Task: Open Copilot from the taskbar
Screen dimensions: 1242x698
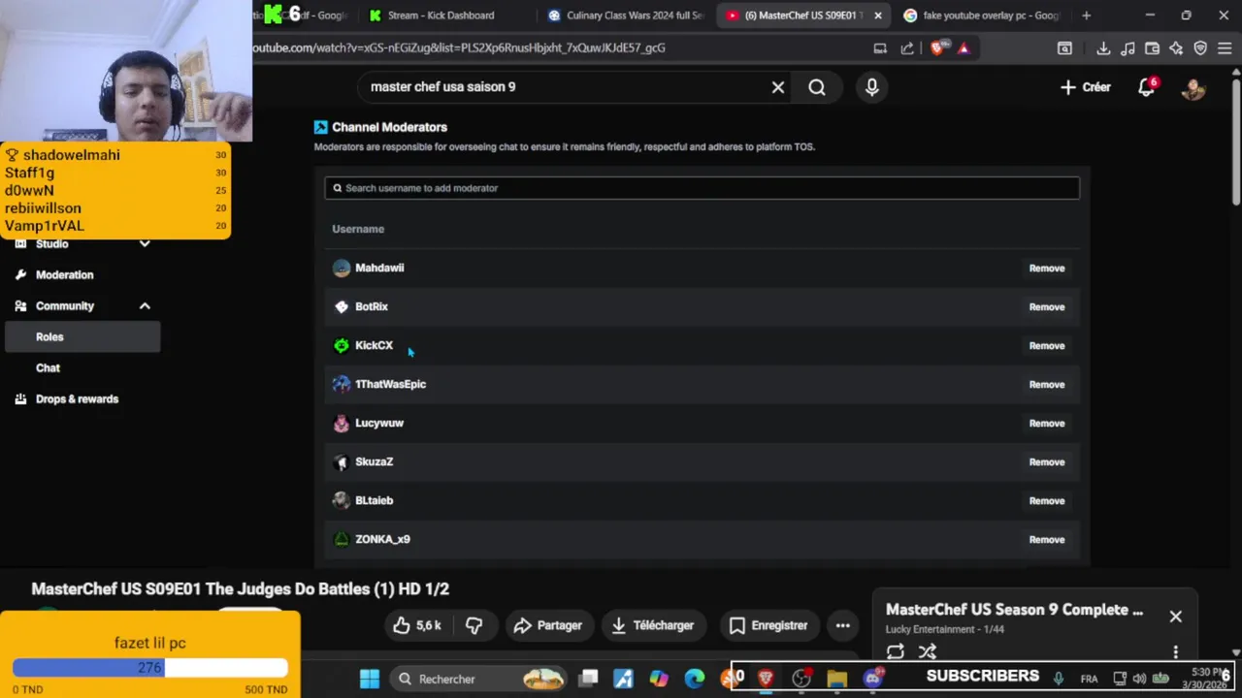Action: pos(659,679)
